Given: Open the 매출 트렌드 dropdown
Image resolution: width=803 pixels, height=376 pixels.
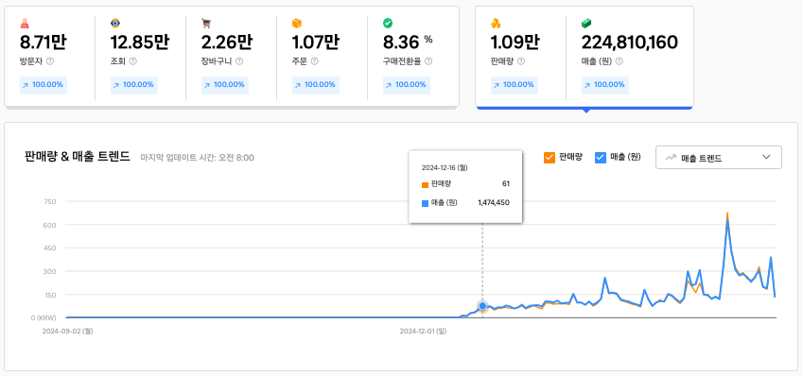Looking at the screenshot, I should (719, 158).
